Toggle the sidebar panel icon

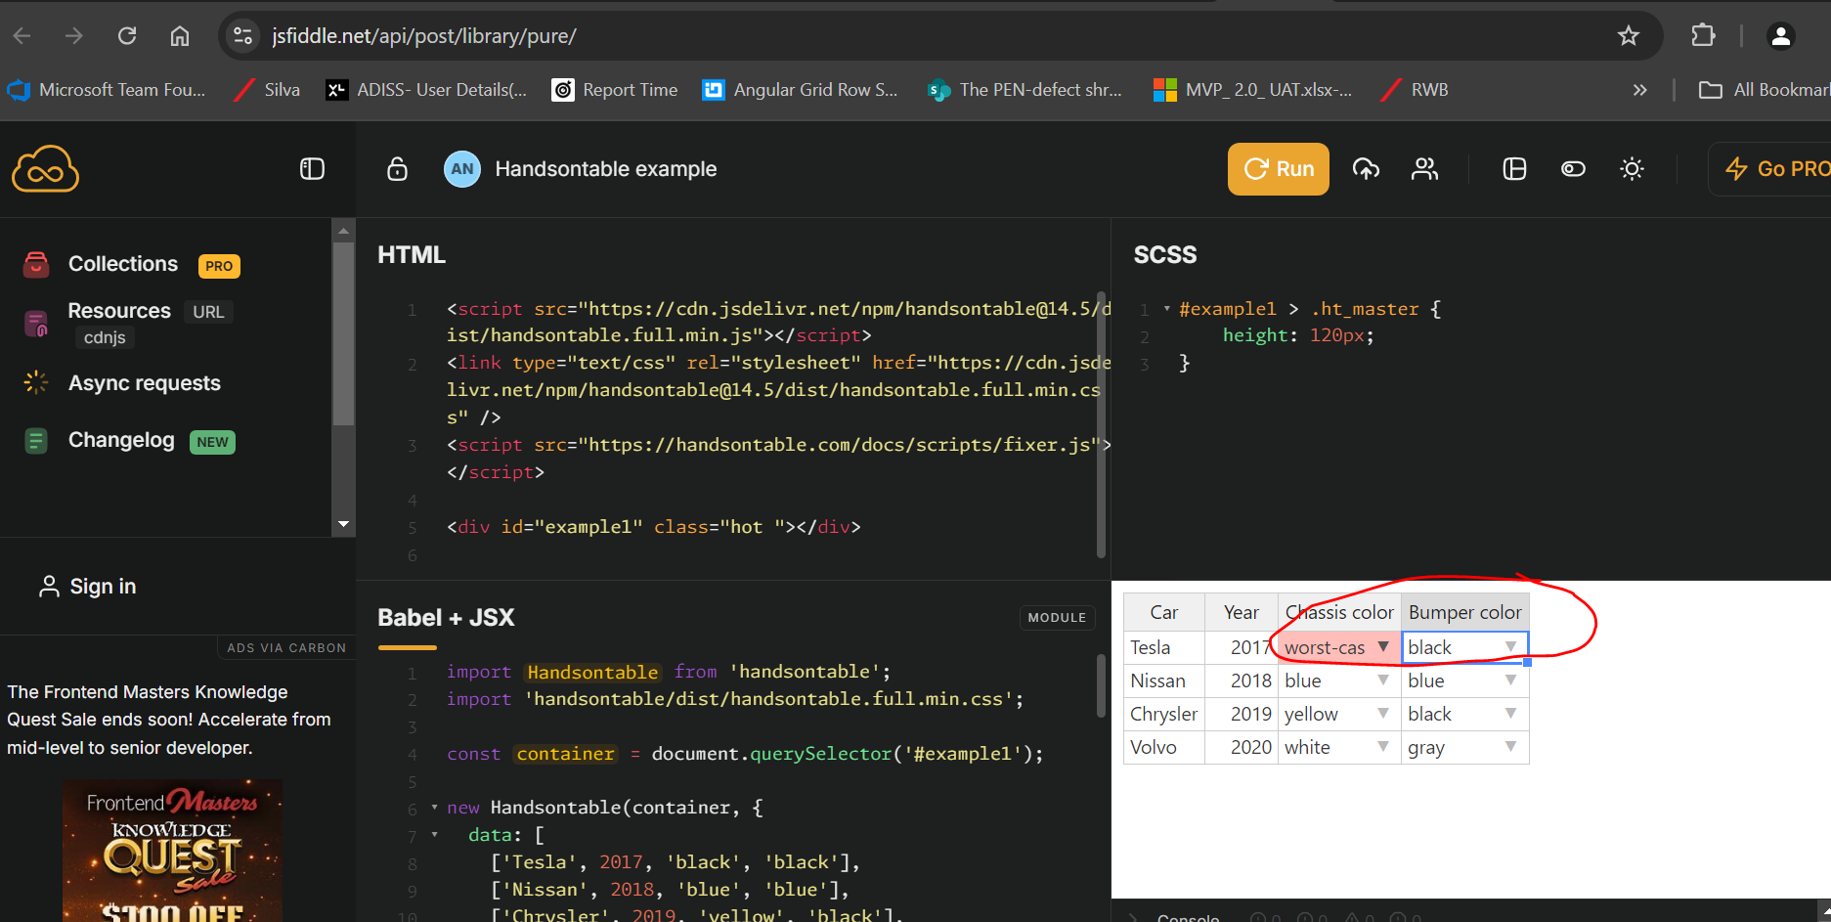(312, 169)
